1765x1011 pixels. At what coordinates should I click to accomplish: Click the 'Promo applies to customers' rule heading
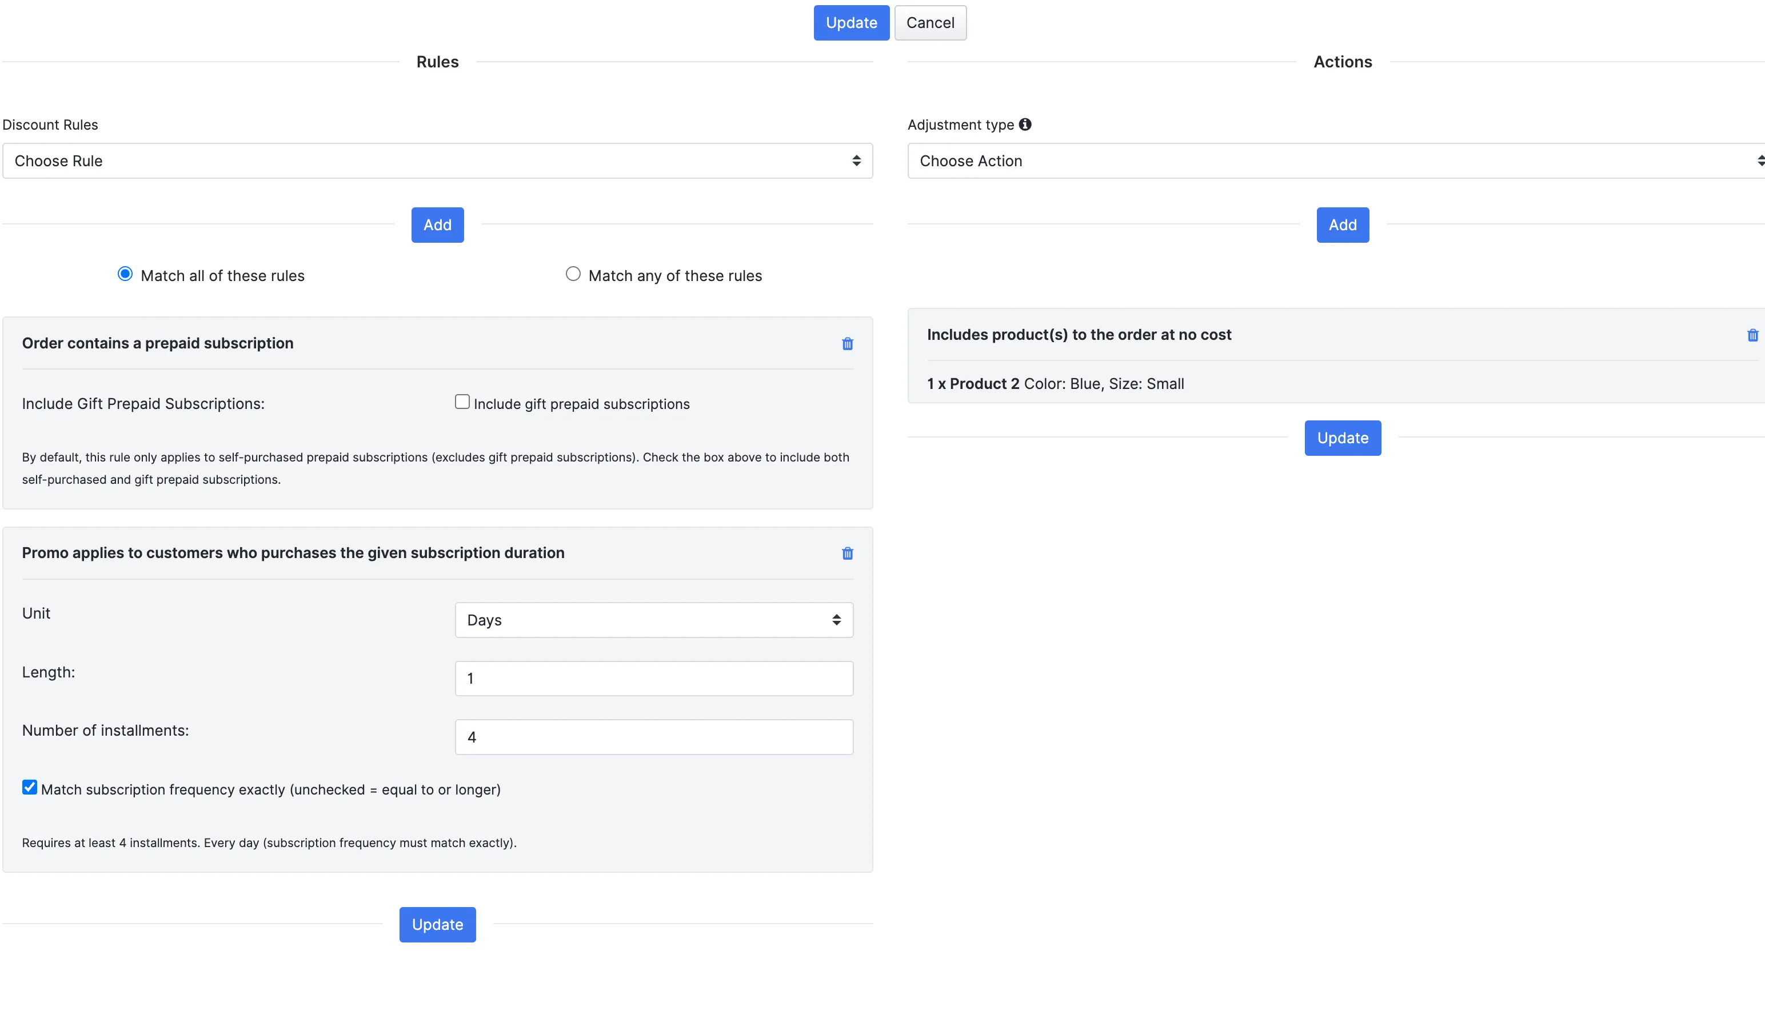(293, 553)
